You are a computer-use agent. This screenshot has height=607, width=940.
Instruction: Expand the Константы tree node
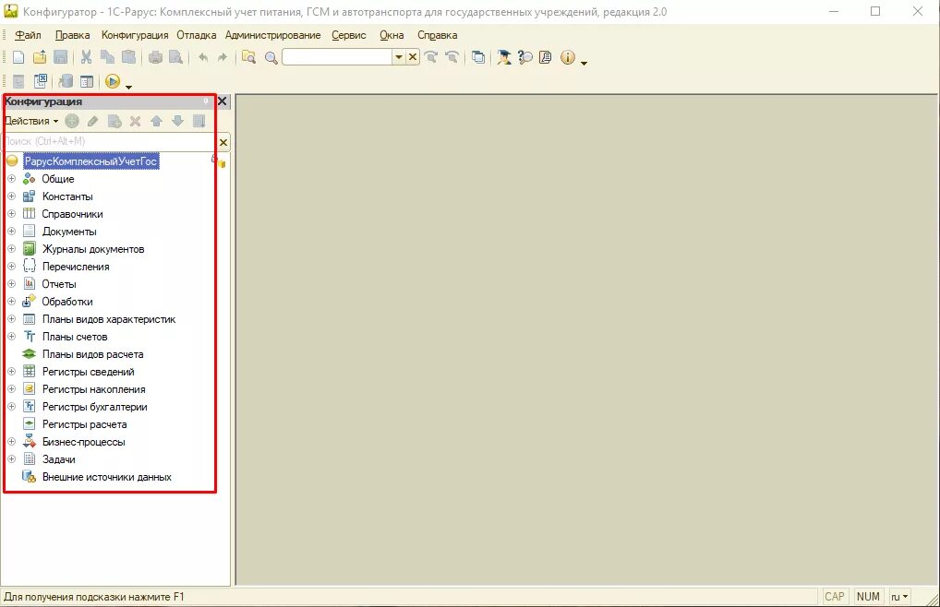click(x=11, y=196)
